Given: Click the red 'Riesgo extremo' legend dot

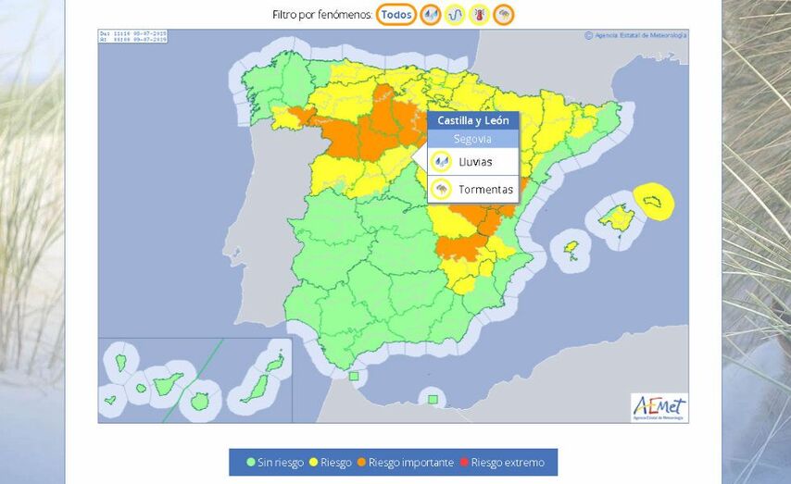Looking at the screenshot, I should click(x=464, y=463).
